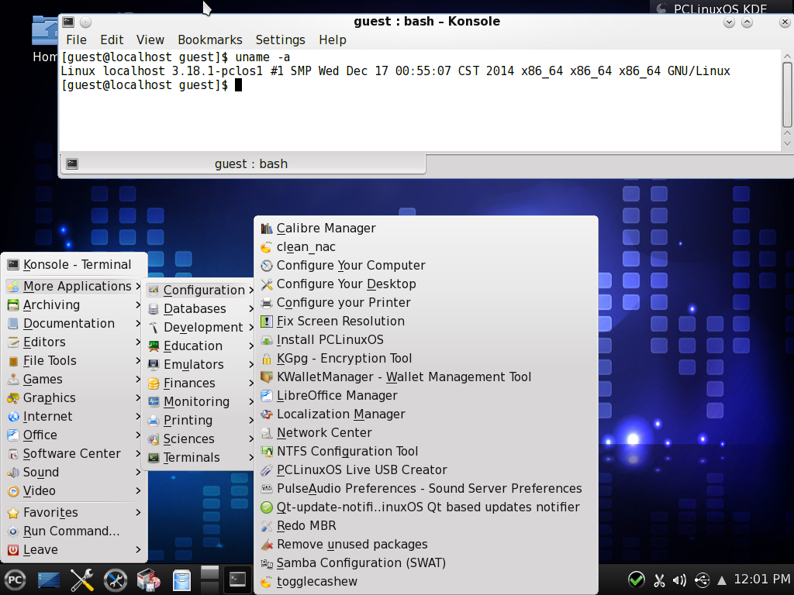Launch Install PCLinuxOS
This screenshot has width=794, height=595.
pos(426,340)
